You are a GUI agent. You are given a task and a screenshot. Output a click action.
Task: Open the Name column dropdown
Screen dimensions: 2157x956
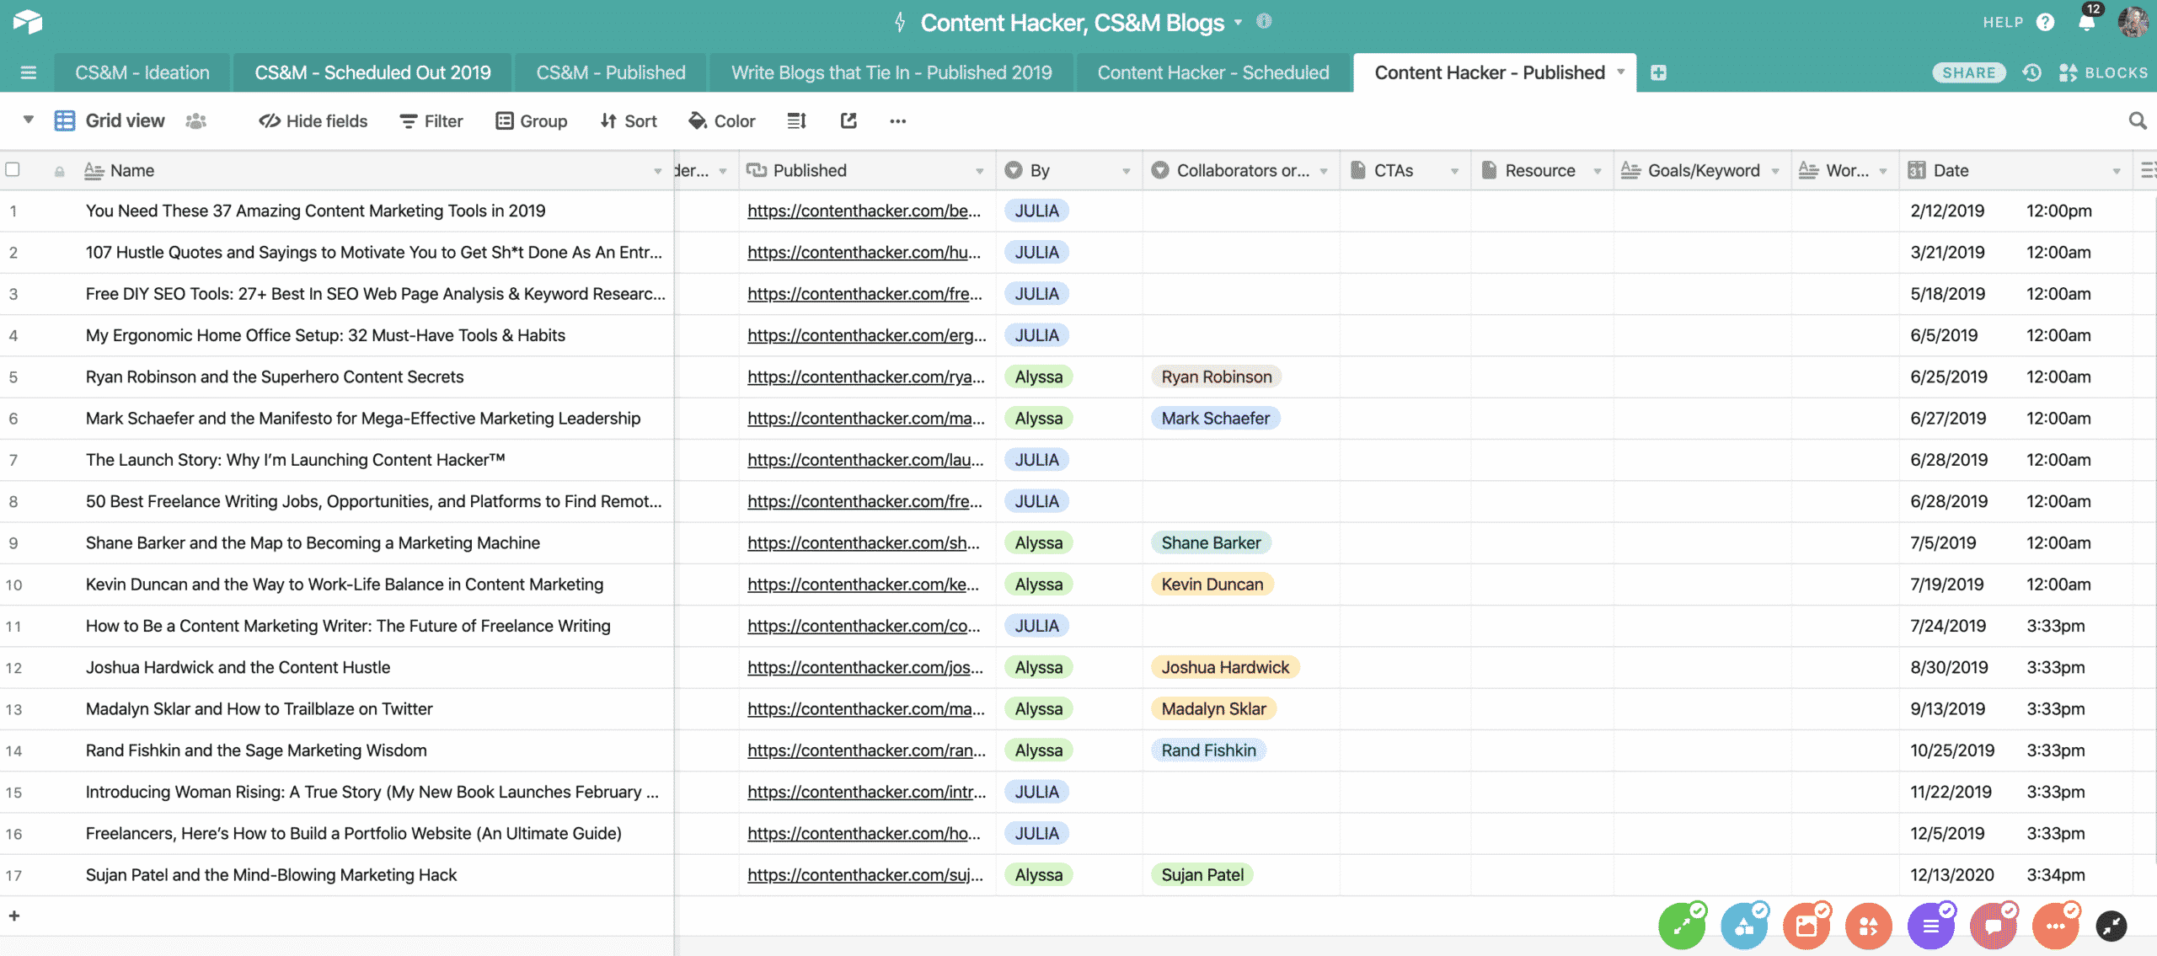658,171
